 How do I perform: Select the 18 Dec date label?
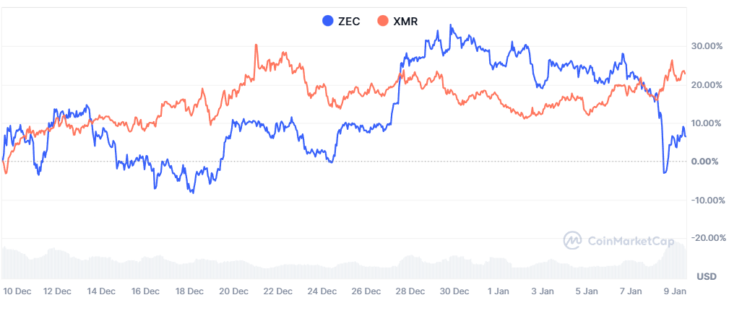(189, 291)
